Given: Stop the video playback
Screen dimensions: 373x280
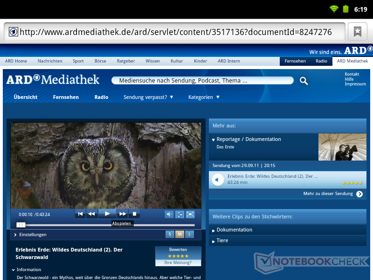Looking at the screenshot, I should click(134, 214).
